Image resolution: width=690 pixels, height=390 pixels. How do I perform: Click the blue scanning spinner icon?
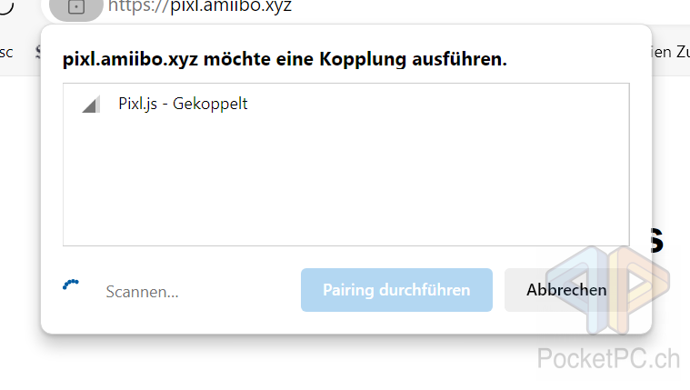point(70,285)
